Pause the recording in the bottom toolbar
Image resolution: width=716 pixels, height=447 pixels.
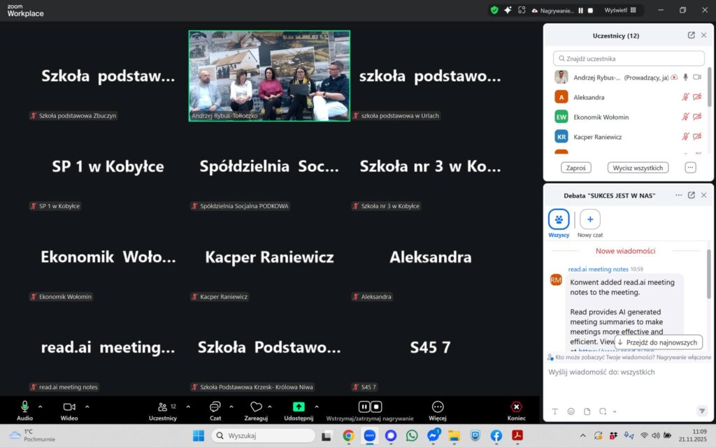click(364, 406)
